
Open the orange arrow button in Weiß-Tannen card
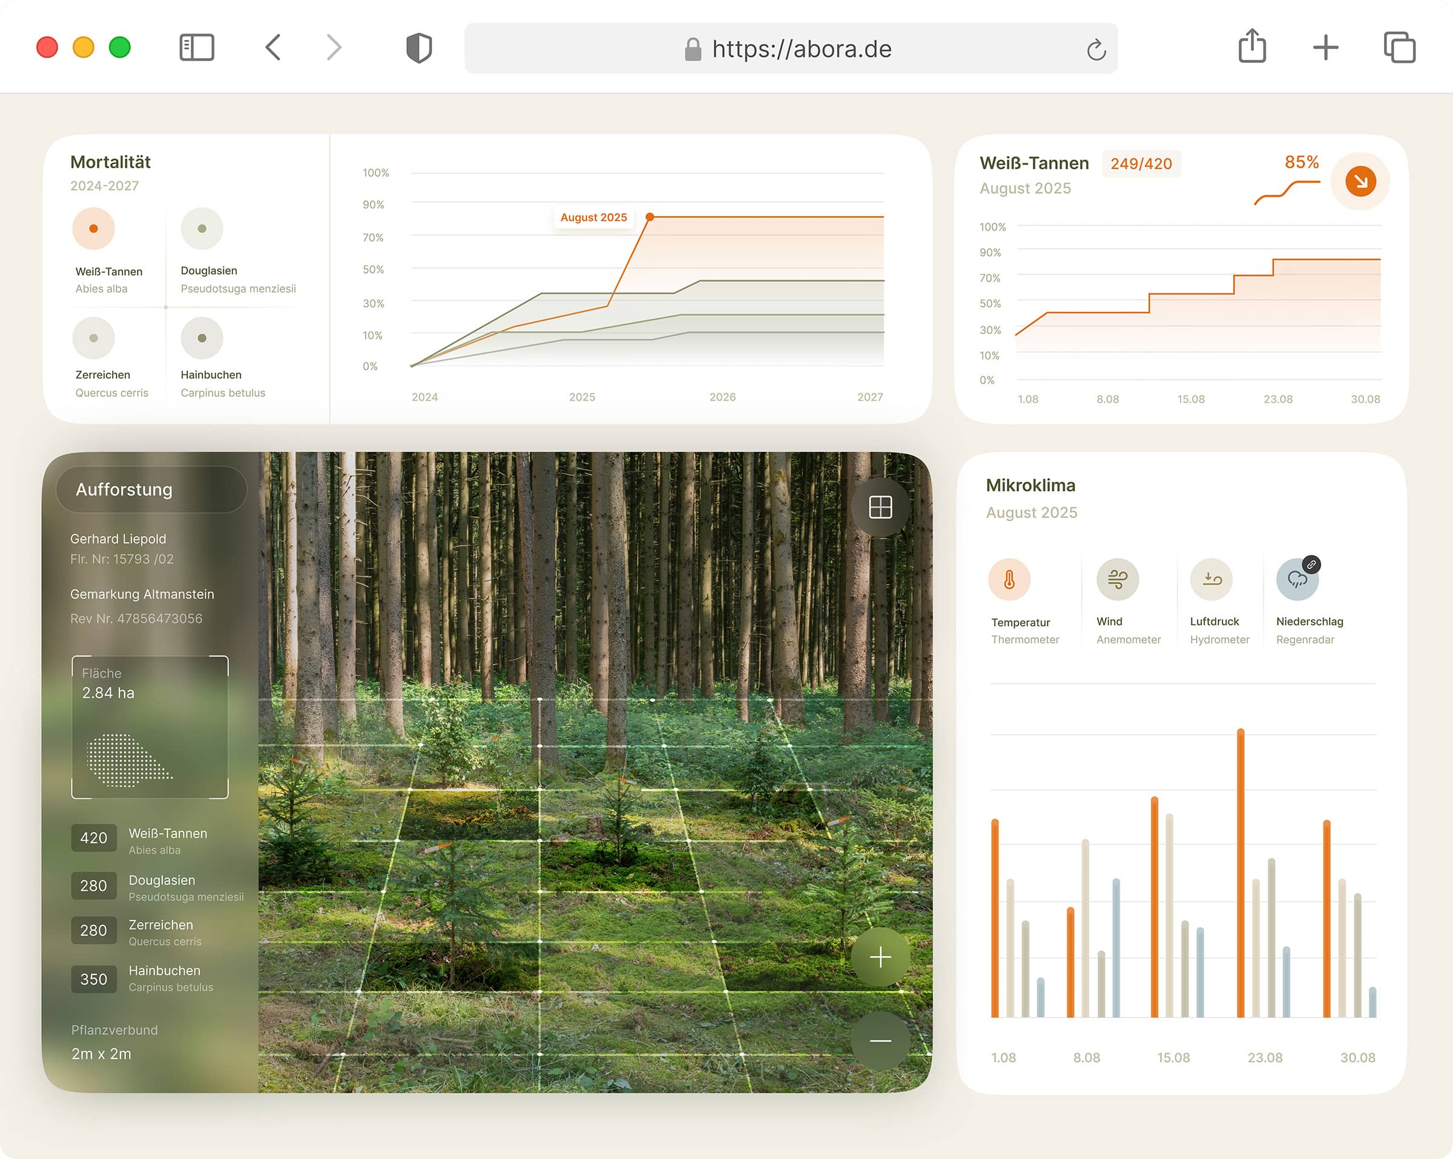pyautogui.click(x=1360, y=181)
